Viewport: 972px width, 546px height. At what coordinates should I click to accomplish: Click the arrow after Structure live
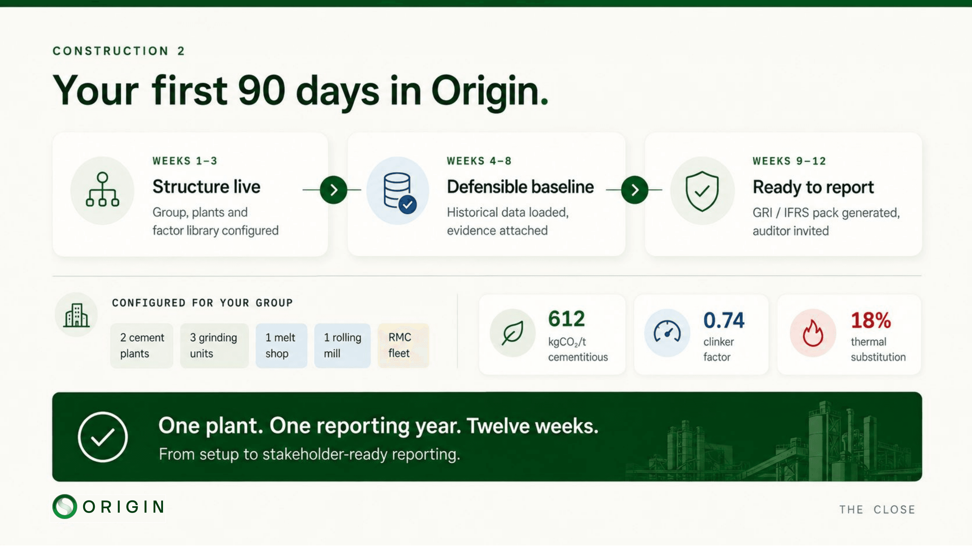[333, 190]
